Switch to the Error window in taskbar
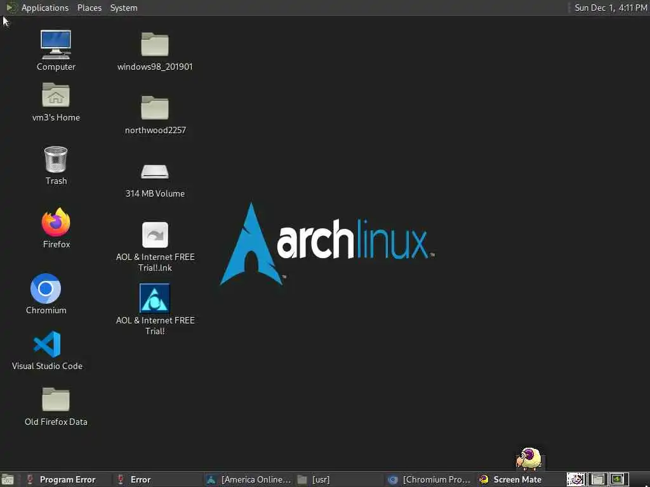The height and width of the screenshot is (487, 650). coord(157,479)
